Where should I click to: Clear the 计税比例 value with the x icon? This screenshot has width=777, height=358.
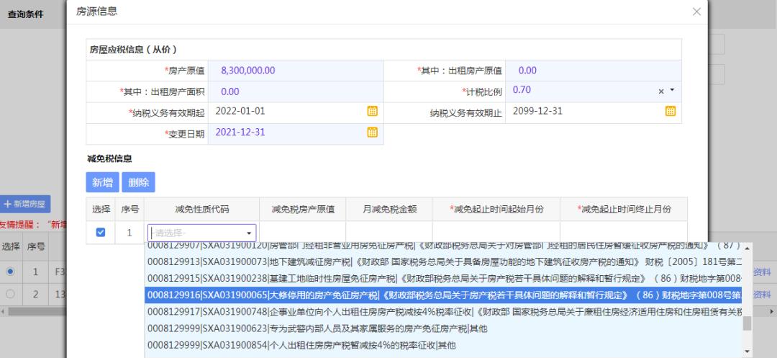pos(661,91)
